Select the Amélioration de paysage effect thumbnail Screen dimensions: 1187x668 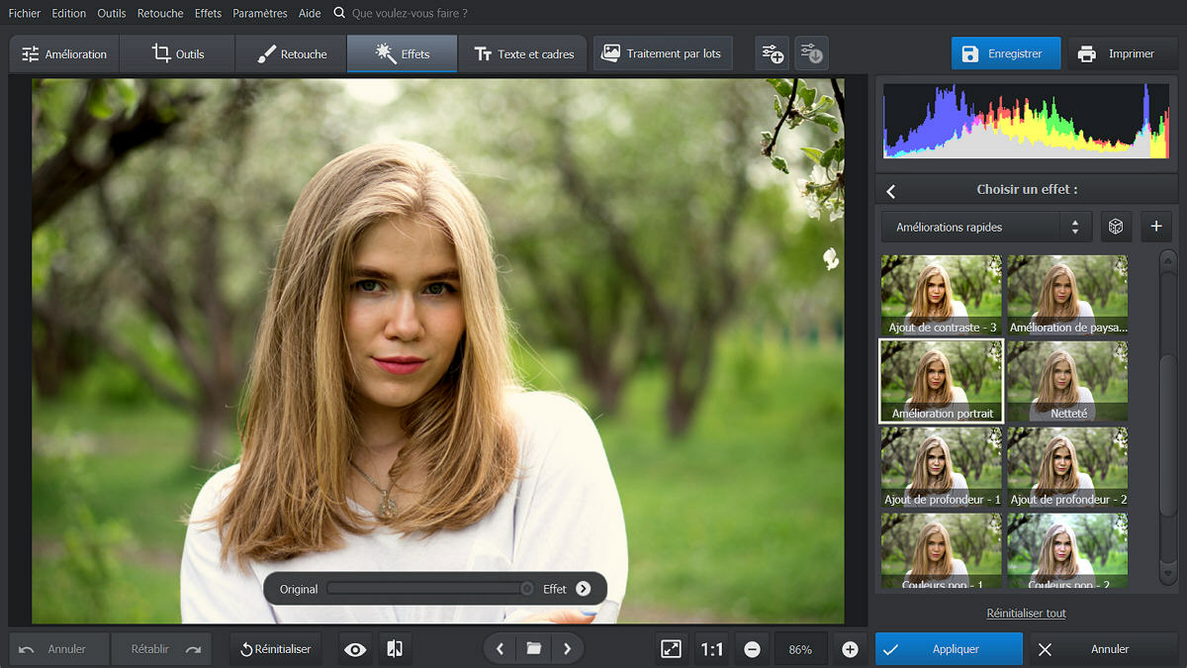(x=1067, y=295)
